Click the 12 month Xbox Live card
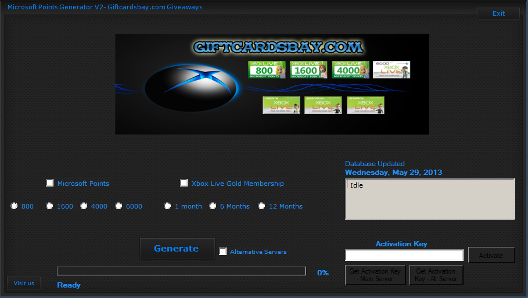This screenshot has height=298, width=528. (366, 105)
